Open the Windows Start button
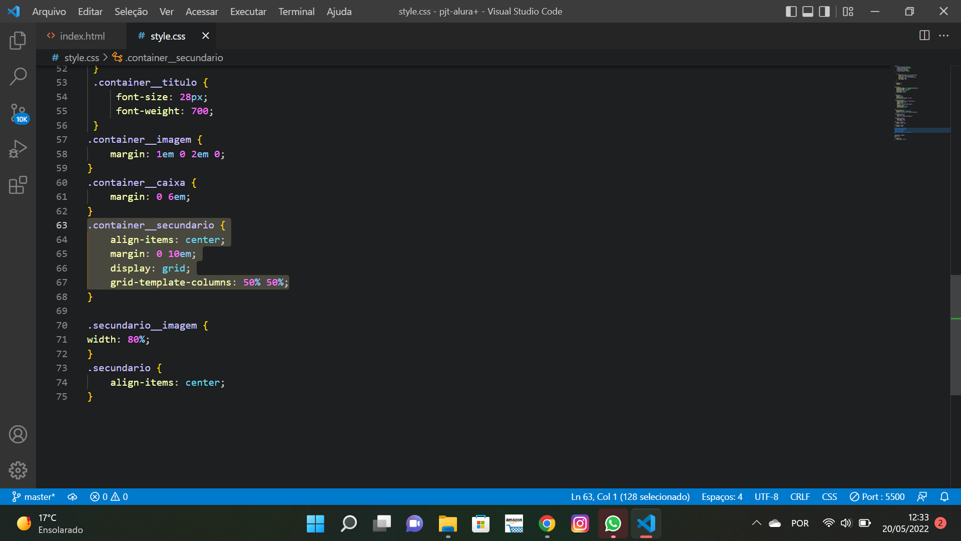This screenshot has width=961, height=541. (315, 524)
